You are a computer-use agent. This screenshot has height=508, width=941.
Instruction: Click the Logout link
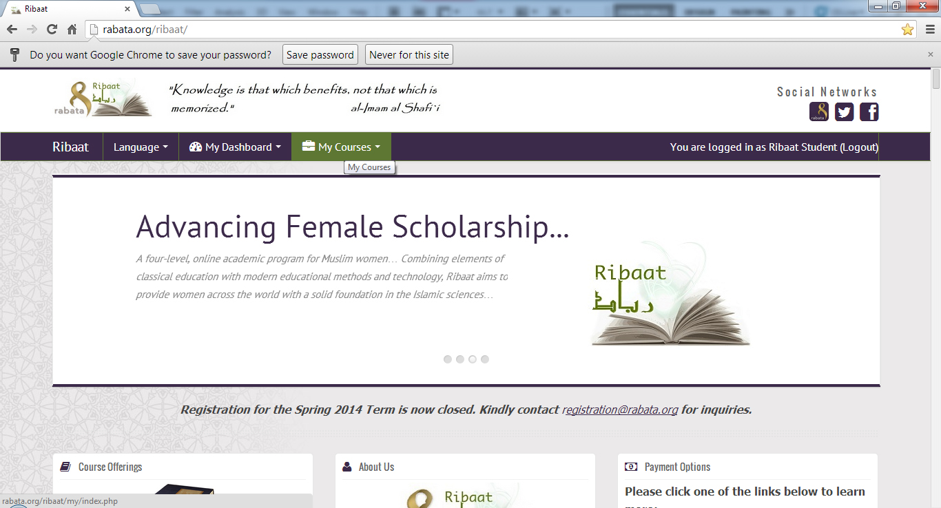[x=859, y=147]
